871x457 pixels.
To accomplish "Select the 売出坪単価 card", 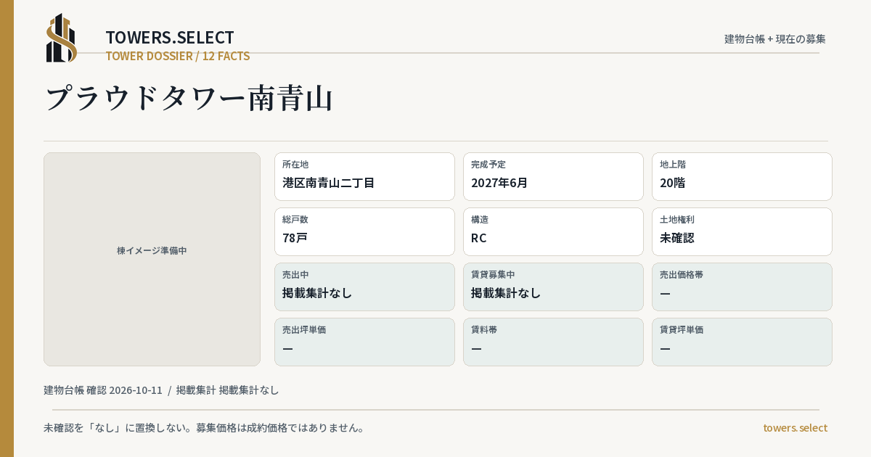I will [x=364, y=342].
